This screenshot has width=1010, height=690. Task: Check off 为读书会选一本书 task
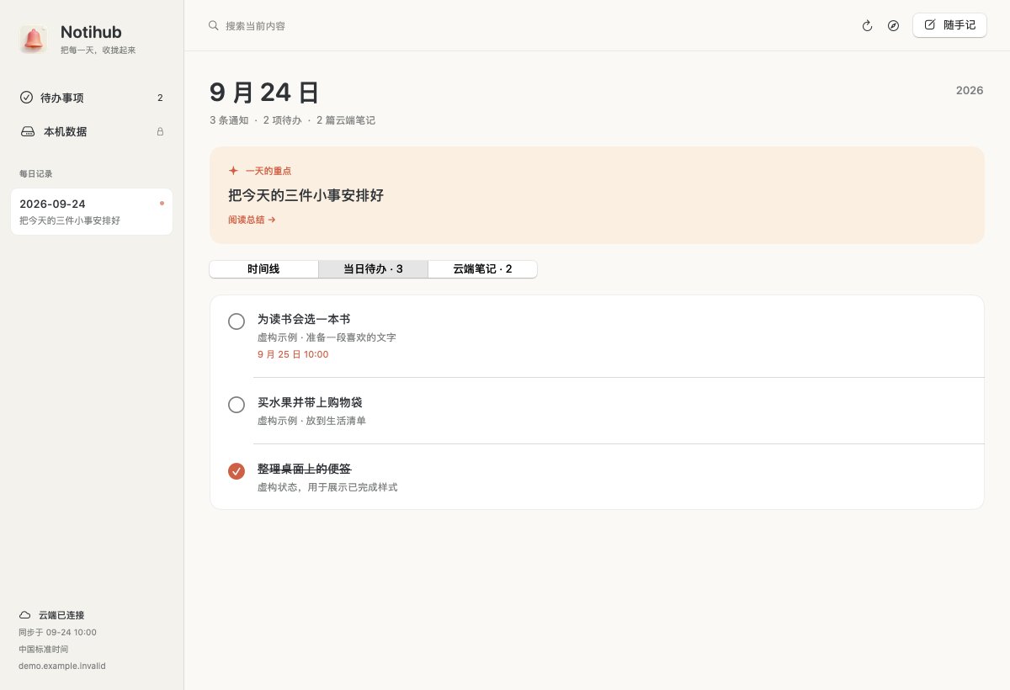[x=237, y=321]
